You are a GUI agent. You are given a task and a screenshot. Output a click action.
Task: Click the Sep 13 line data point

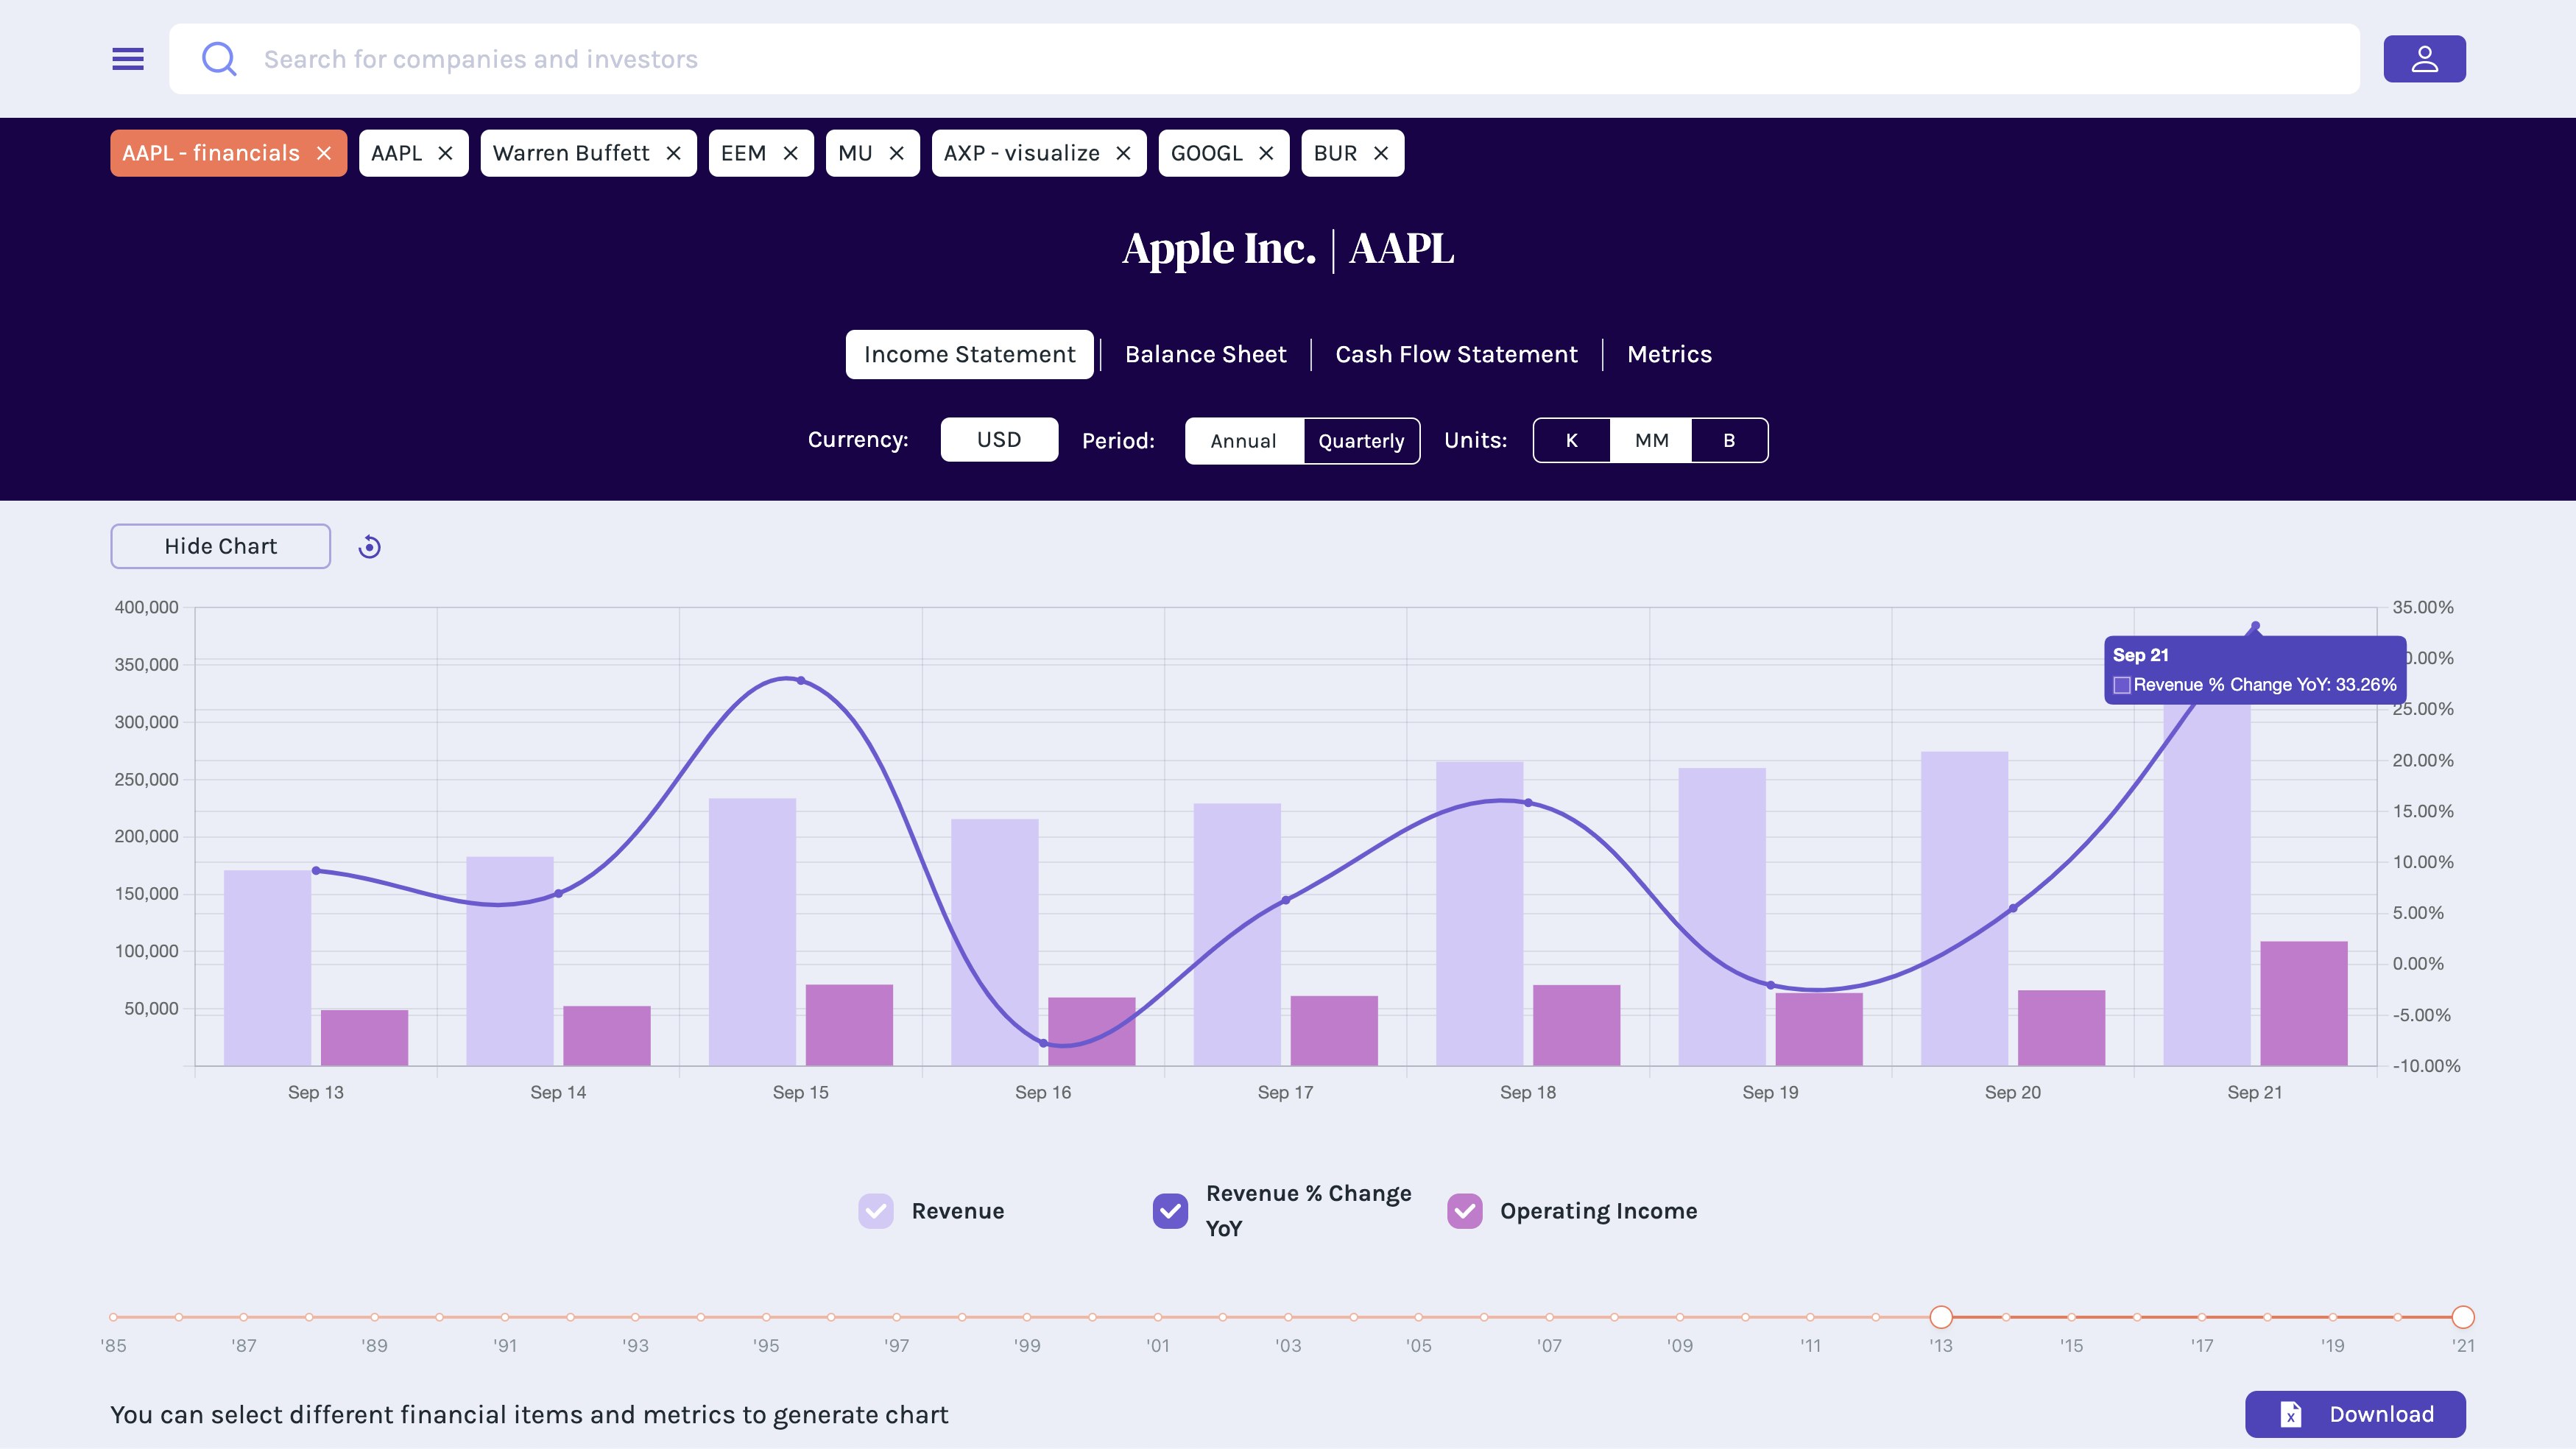[316, 871]
